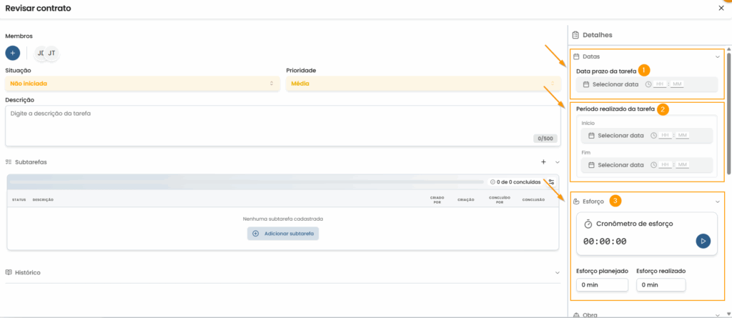Expand the Histórico section
The height and width of the screenshot is (318, 732).
557,272
